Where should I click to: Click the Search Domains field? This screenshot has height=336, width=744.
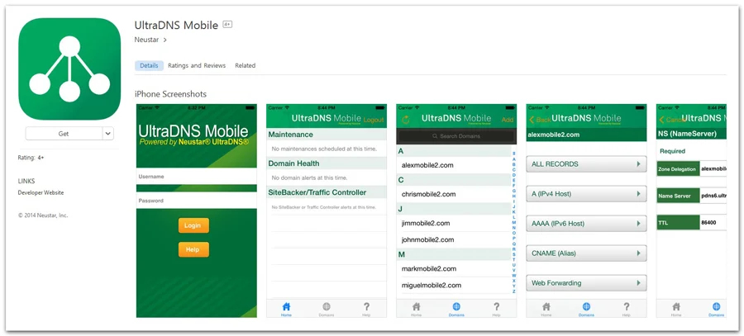[x=456, y=136]
